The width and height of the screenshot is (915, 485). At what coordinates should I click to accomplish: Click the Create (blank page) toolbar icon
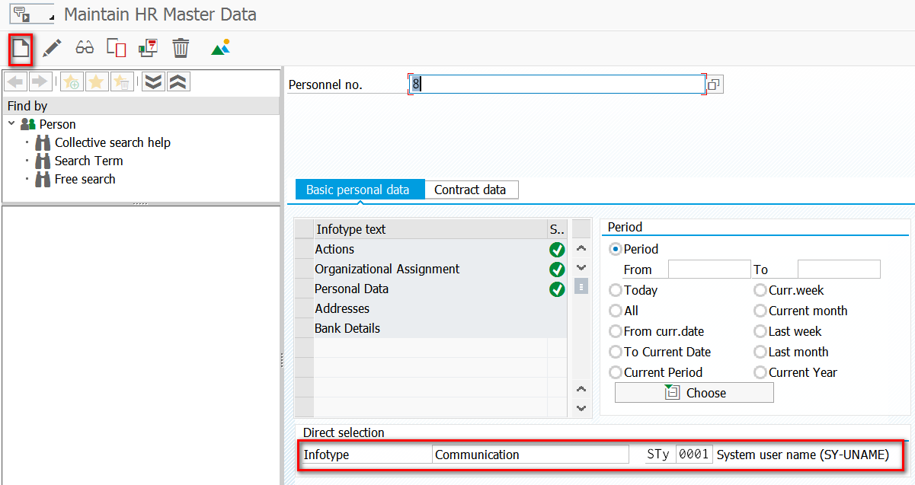pos(20,49)
